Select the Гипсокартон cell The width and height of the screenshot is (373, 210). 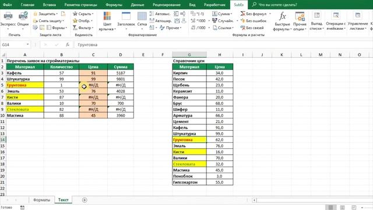click(x=189, y=182)
